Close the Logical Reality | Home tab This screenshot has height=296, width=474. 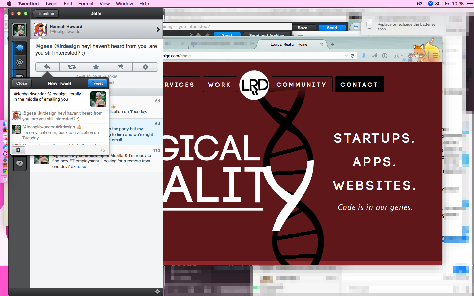pos(322,44)
